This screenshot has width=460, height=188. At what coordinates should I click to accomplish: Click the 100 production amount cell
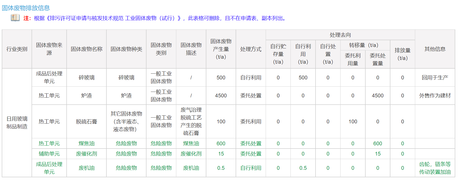tap(221, 122)
